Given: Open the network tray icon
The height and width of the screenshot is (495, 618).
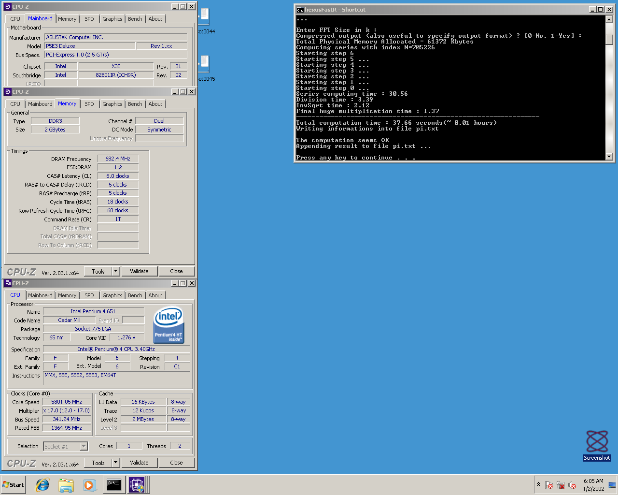Looking at the screenshot, I should [561, 485].
